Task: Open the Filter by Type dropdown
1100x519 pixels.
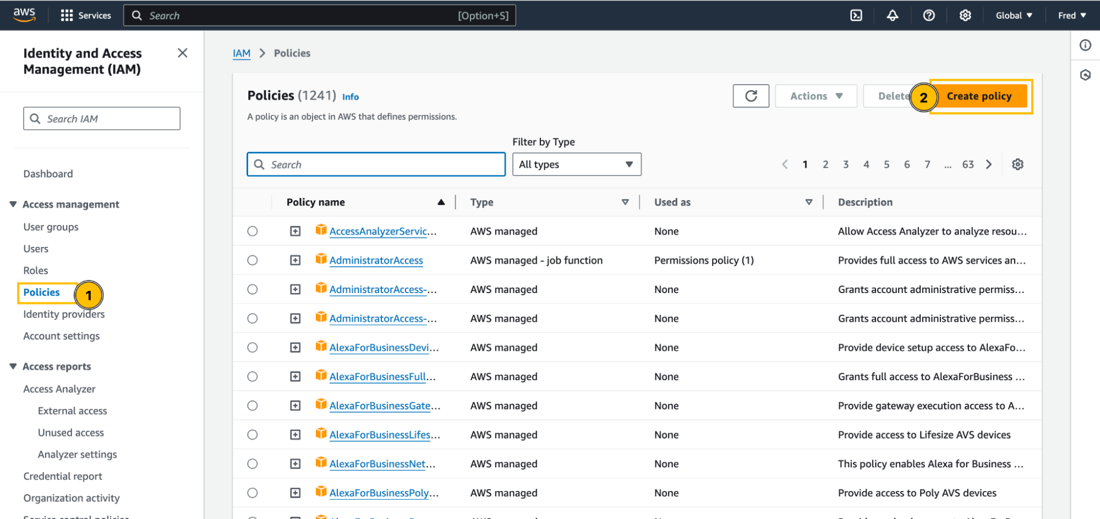Action: point(577,164)
